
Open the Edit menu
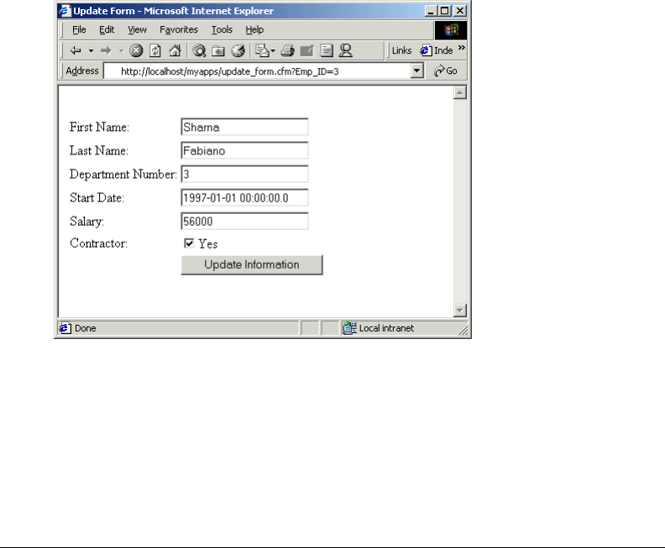pyautogui.click(x=107, y=29)
